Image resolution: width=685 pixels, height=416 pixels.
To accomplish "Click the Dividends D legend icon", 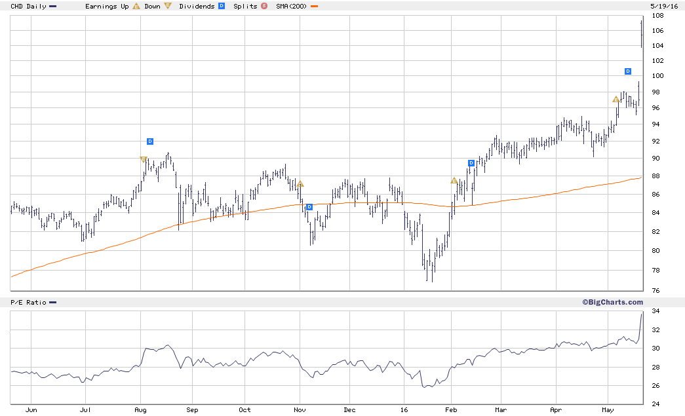I will pyautogui.click(x=222, y=6).
